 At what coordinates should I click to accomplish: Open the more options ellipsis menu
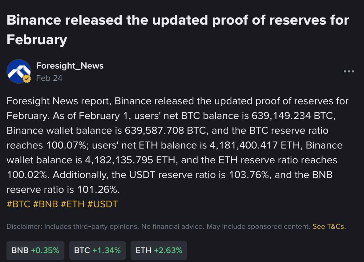click(x=349, y=72)
